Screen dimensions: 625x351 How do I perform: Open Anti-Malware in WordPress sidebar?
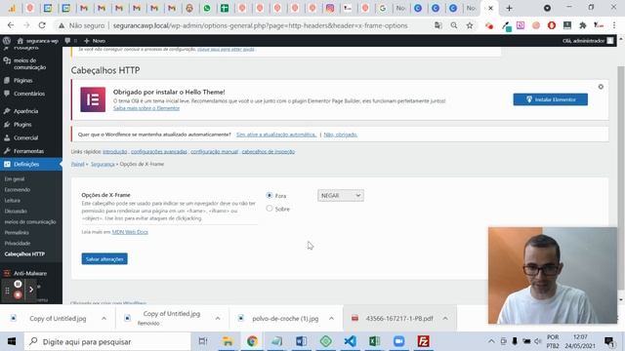click(x=30, y=273)
